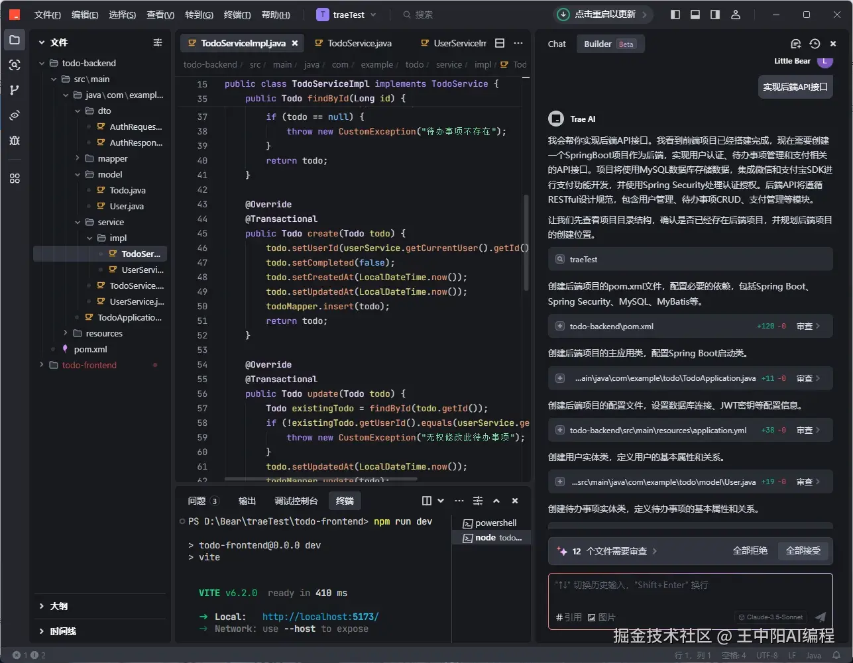Expand todo-backend\pom.xml diff plus icon
Viewport: 853px width, 663px height.
pyautogui.click(x=560, y=327)
